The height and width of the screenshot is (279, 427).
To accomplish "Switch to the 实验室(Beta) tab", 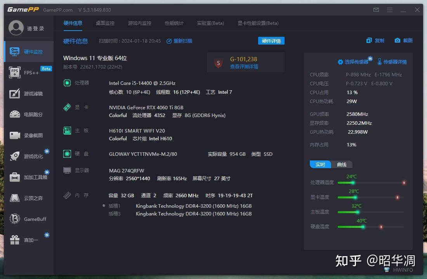I will pyautogui.click(x=210, y=23).
